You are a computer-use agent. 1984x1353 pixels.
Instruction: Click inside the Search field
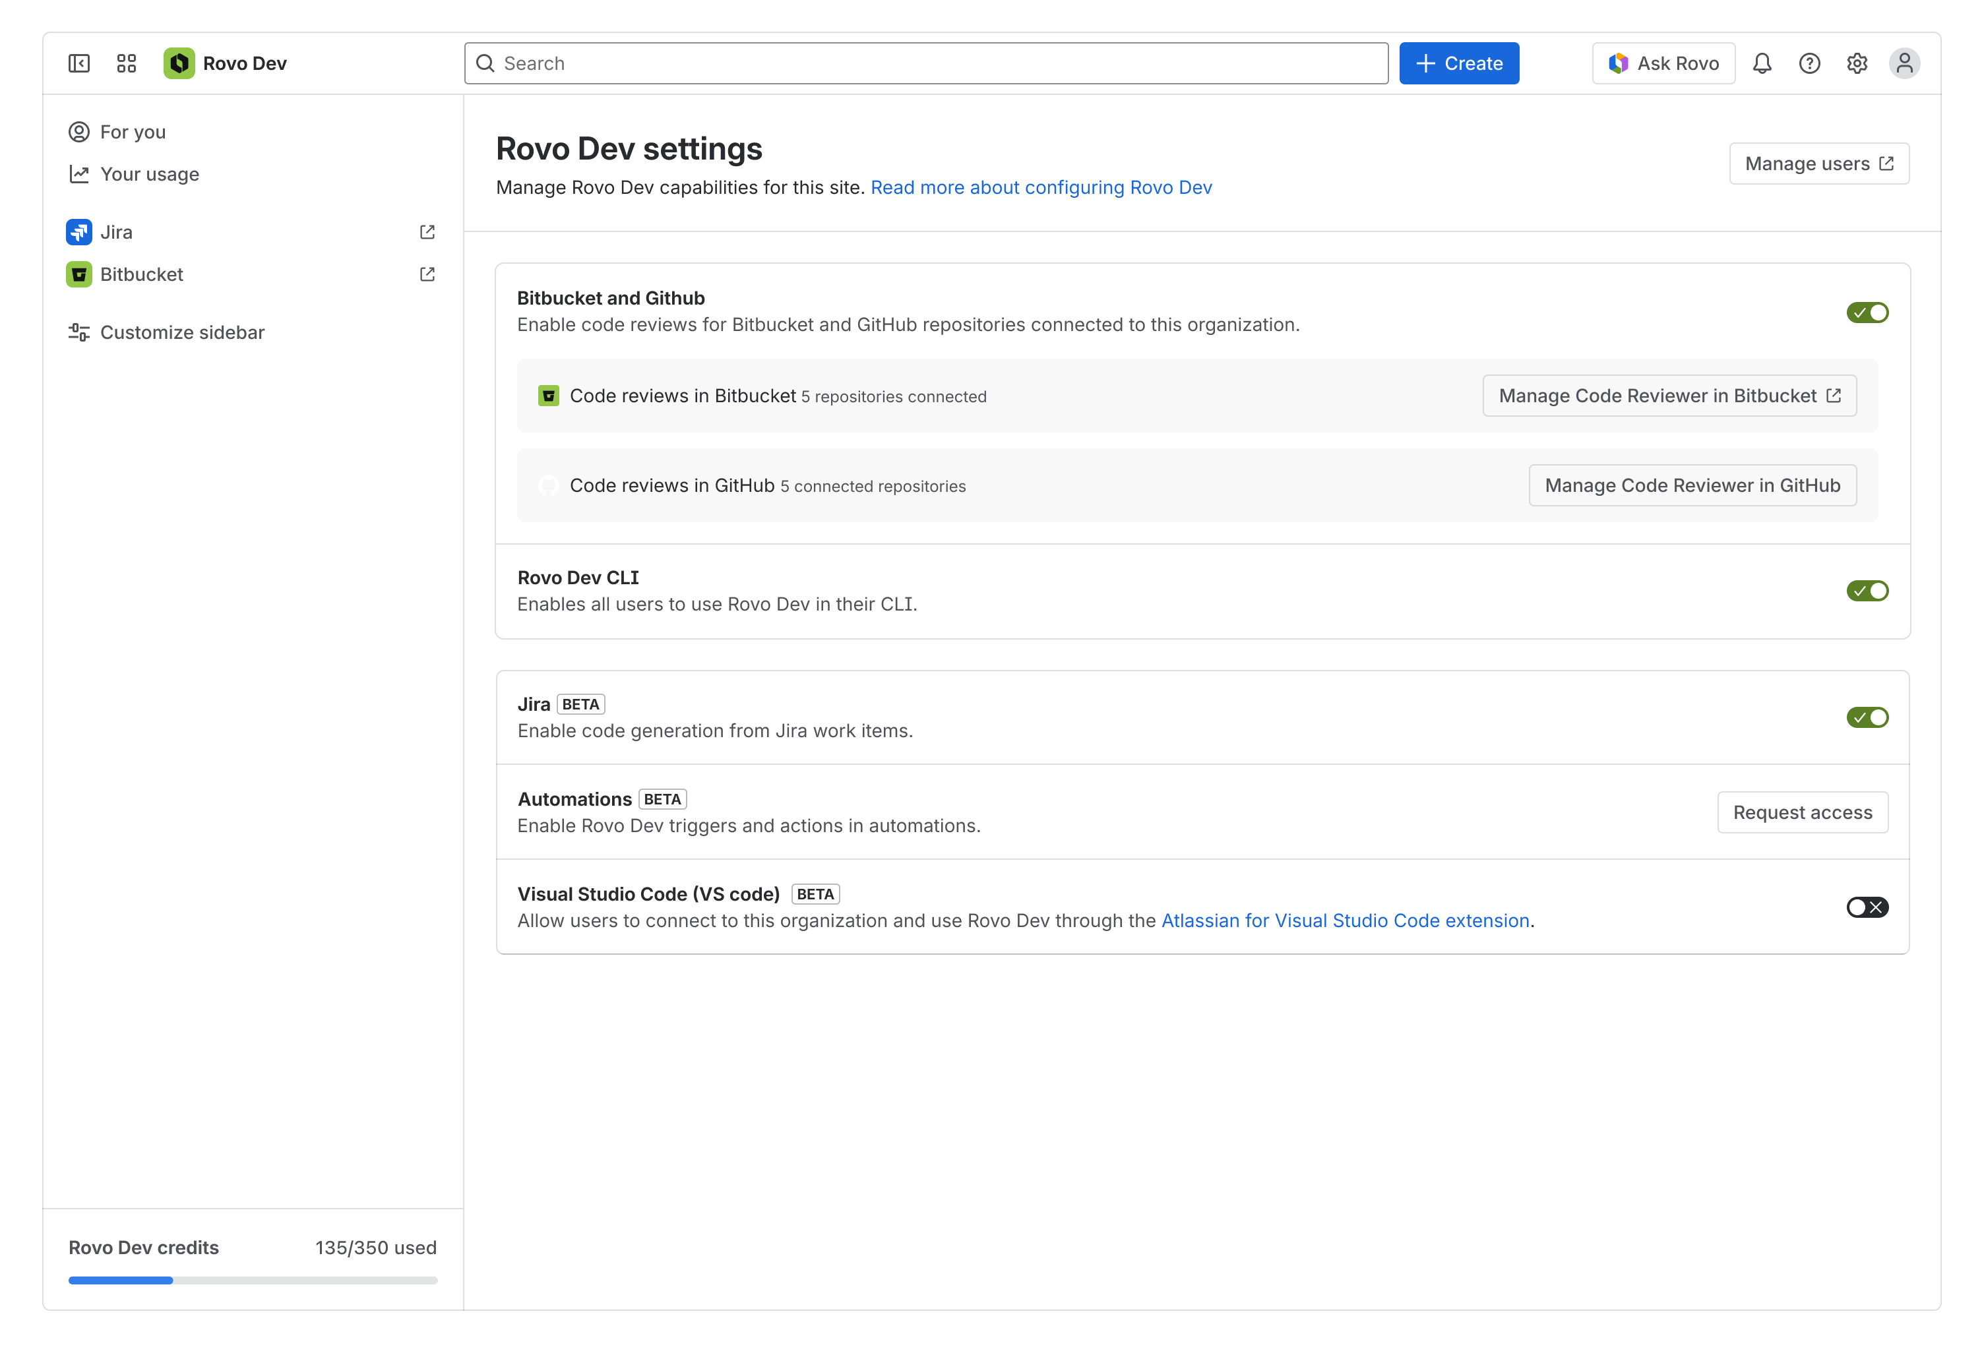click(x=925, y=63)
